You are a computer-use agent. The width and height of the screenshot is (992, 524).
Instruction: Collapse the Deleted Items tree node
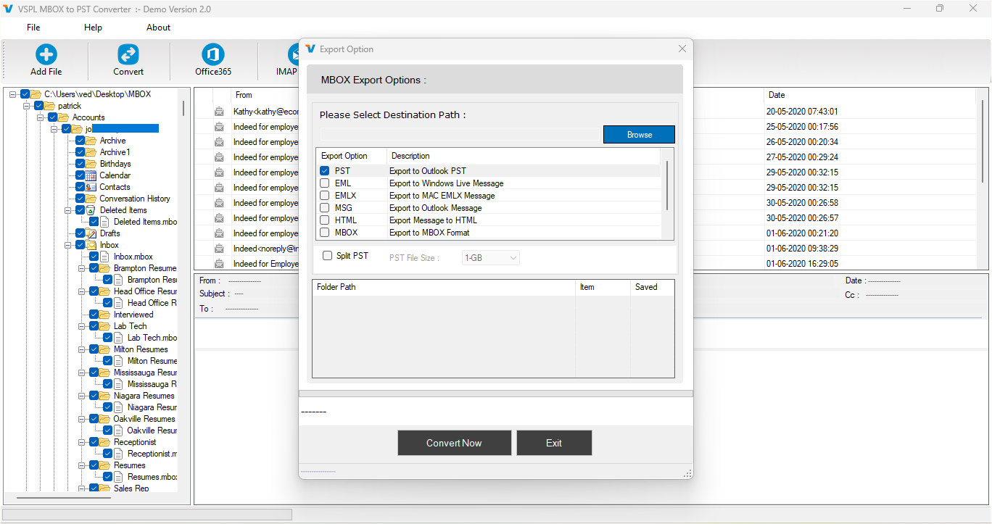click(68, 210)
